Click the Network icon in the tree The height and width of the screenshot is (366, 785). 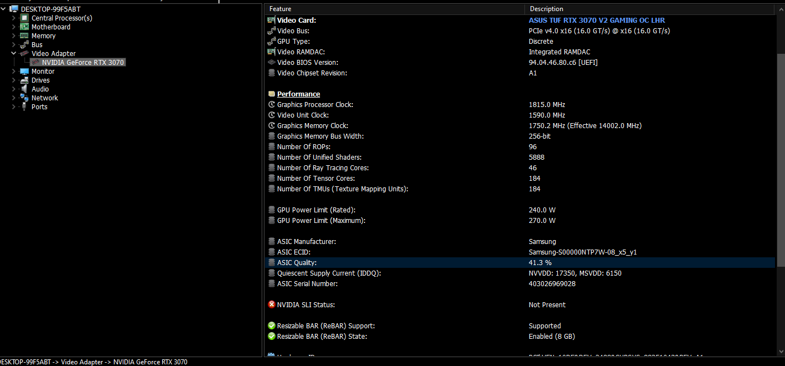pyautogui.click(x=24, y=98)
